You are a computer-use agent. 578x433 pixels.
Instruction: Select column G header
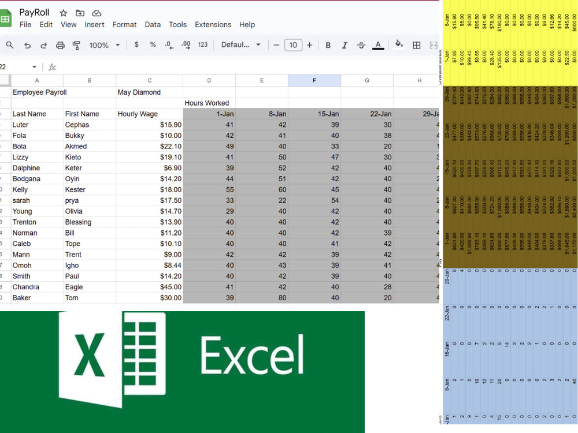367,80
